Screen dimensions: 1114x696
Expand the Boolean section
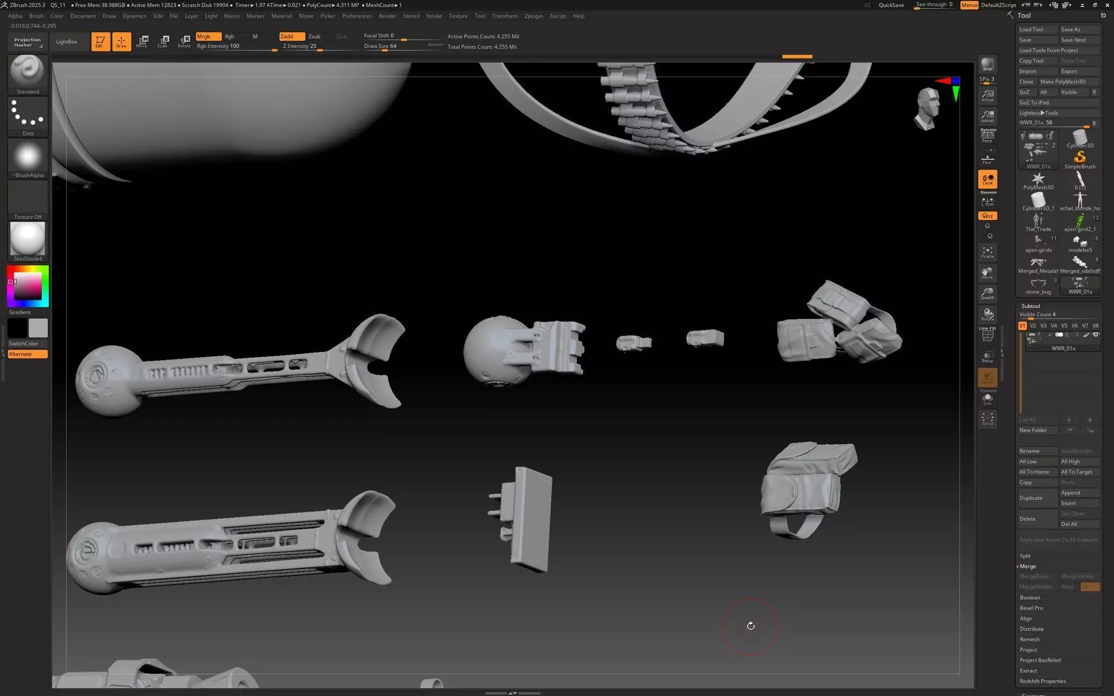1030,597
